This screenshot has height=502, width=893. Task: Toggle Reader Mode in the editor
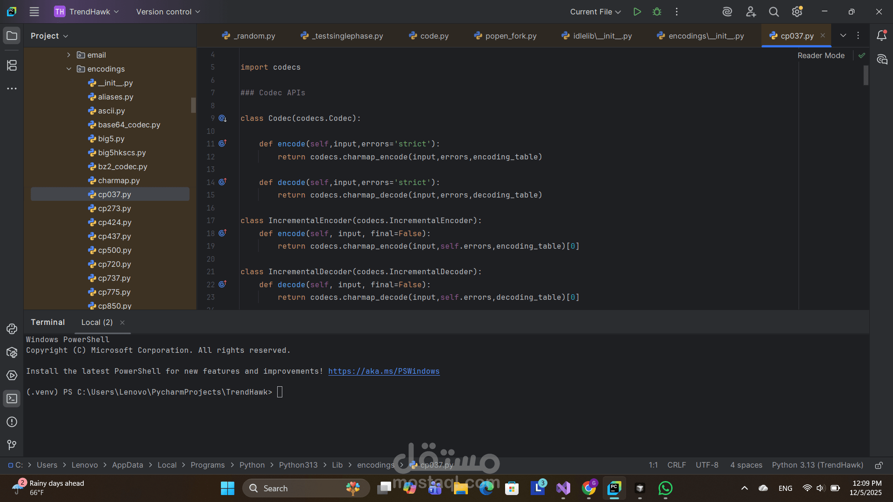(x=821, y=55)
